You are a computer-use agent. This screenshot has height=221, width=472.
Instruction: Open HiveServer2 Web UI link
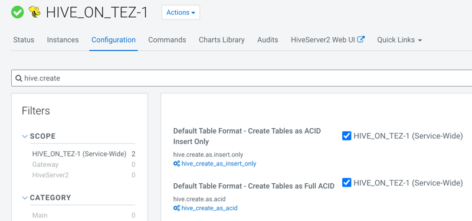click(x=323, y=40)
